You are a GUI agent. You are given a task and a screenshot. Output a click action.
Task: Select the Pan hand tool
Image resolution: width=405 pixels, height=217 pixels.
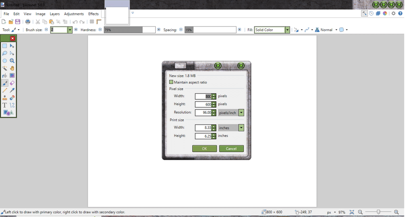tap(12, 68)
